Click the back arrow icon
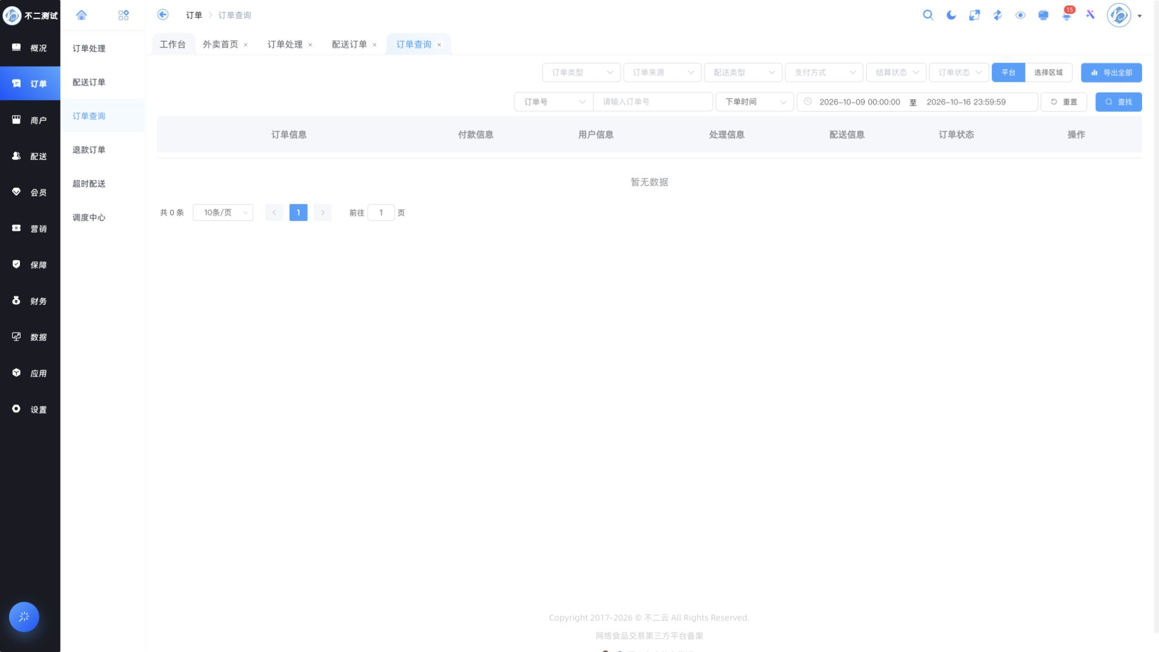The height and width of the screenshot is (652, 1159). click(x=162, y=15)
